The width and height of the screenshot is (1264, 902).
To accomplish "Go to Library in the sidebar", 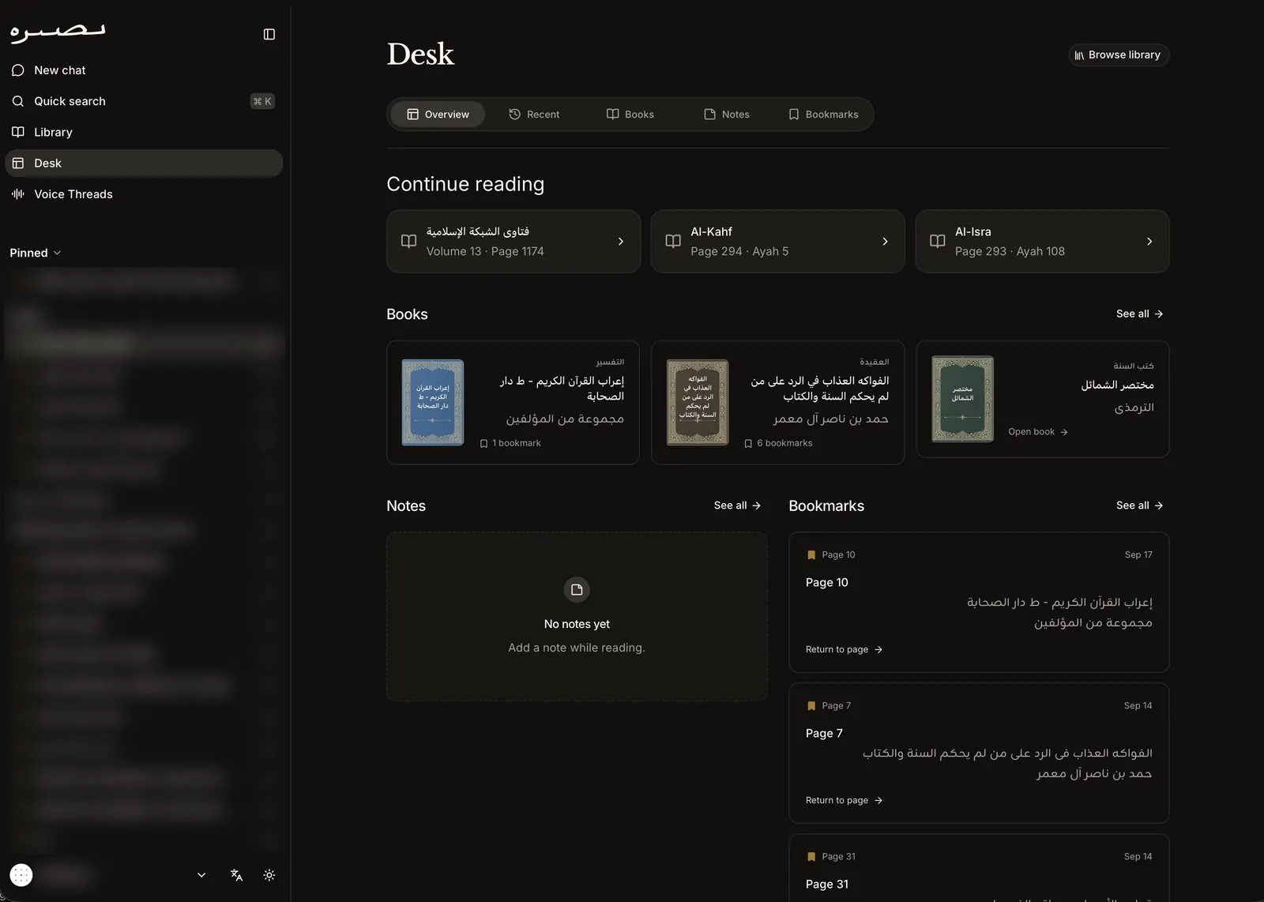I will [x=144, y=132].
